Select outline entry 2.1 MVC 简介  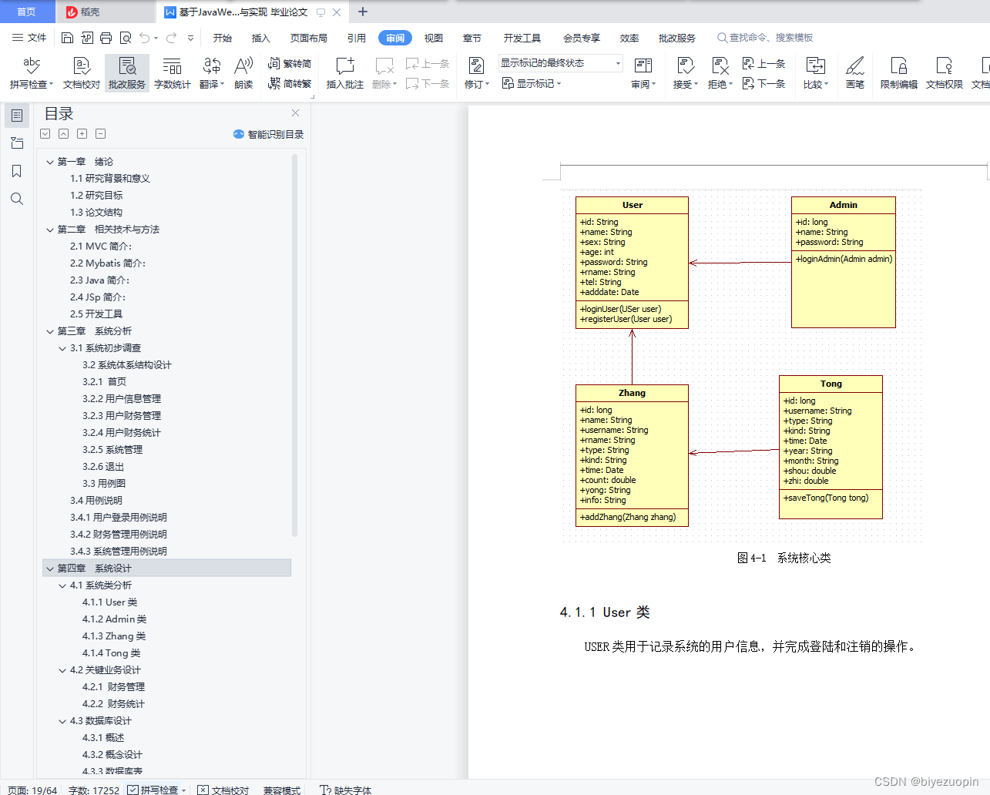point(100,247)
